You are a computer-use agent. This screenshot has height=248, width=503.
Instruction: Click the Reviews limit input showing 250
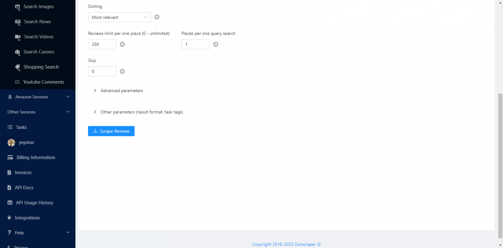coord(102,44)
